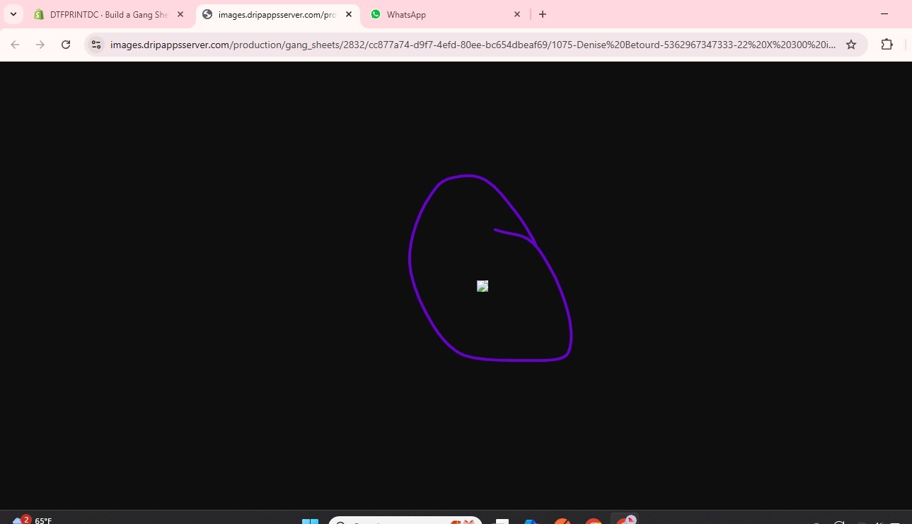Reload the current page
The width and height of the screenshot is (912, 524).
coord(66,45)
